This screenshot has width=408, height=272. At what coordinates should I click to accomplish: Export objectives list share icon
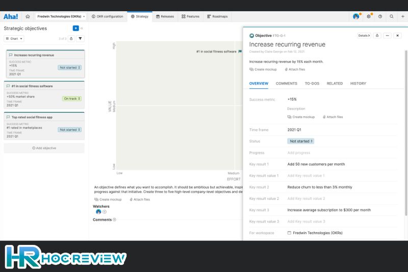tap(71, 38)
